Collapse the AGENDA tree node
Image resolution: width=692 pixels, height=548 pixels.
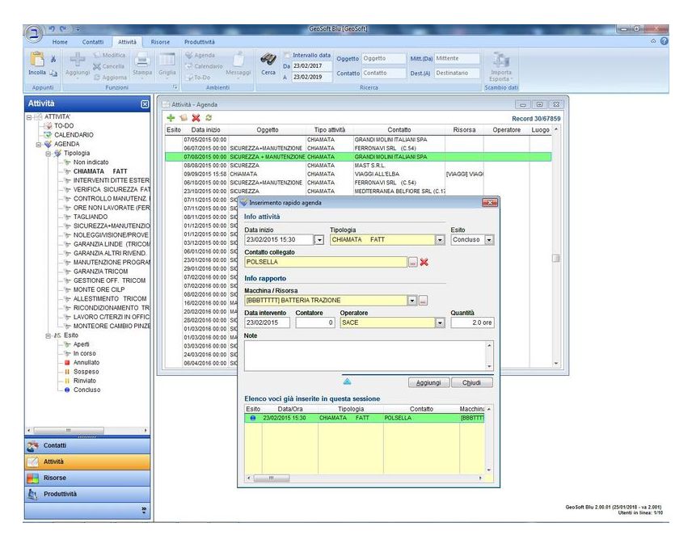click(x=39, y=145)
